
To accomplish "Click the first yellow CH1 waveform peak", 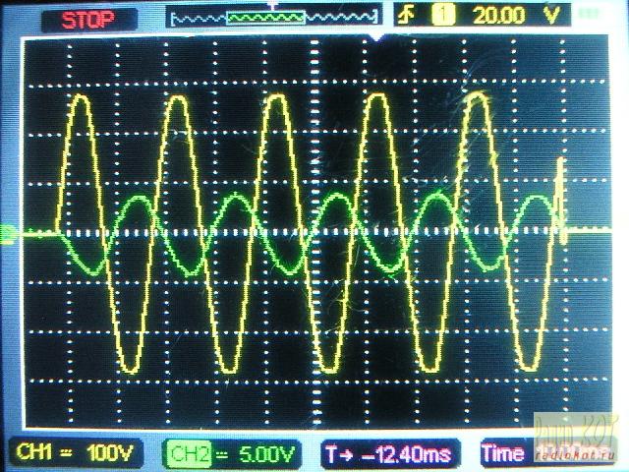I will [x=81, y=100].
